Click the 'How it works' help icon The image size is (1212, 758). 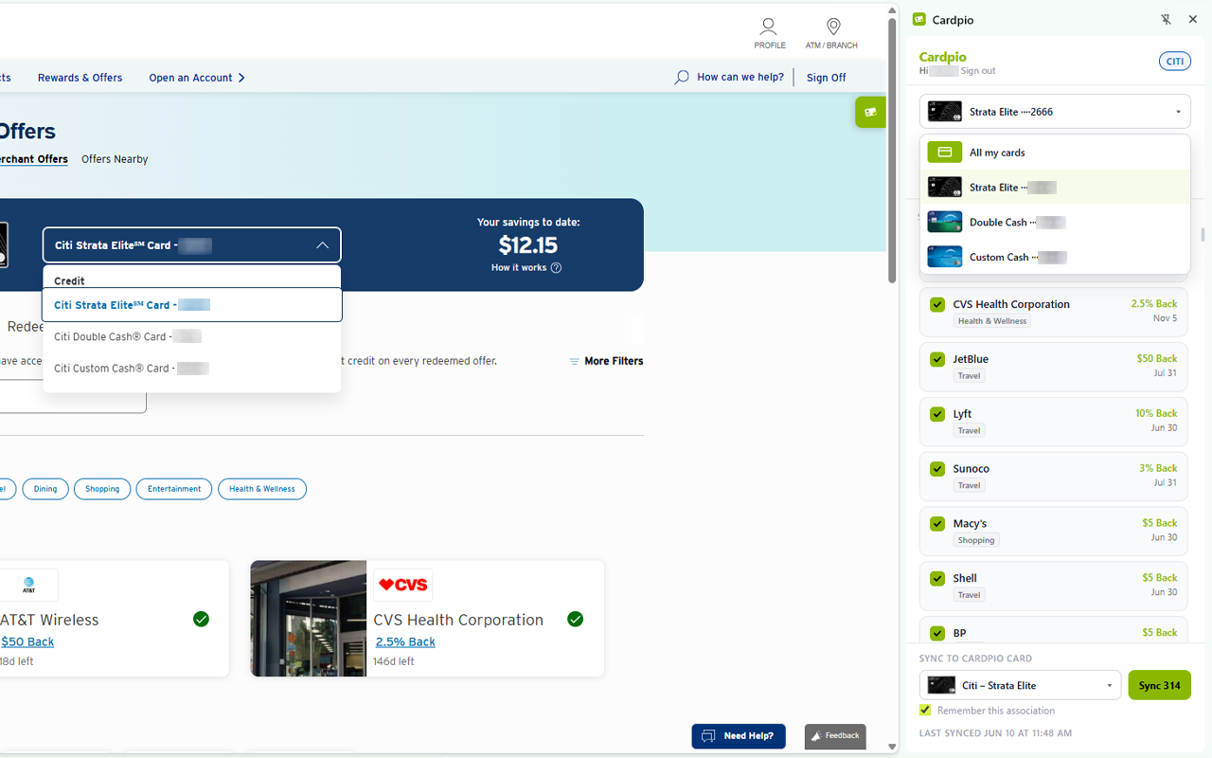[556, 268]
